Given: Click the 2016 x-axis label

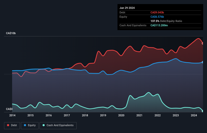Looking at the screenshot, I should 49,115.
